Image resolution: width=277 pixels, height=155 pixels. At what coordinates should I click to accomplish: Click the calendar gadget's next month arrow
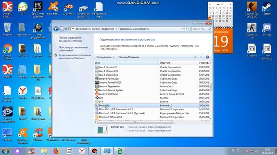click(x=230, y=4)
